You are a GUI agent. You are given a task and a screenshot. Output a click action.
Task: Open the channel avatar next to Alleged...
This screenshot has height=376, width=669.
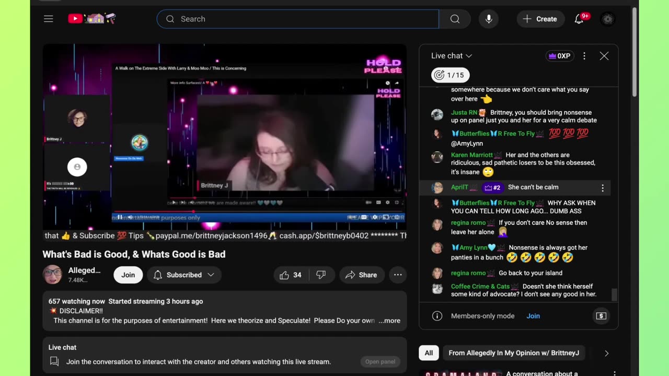tap(52, 275)
